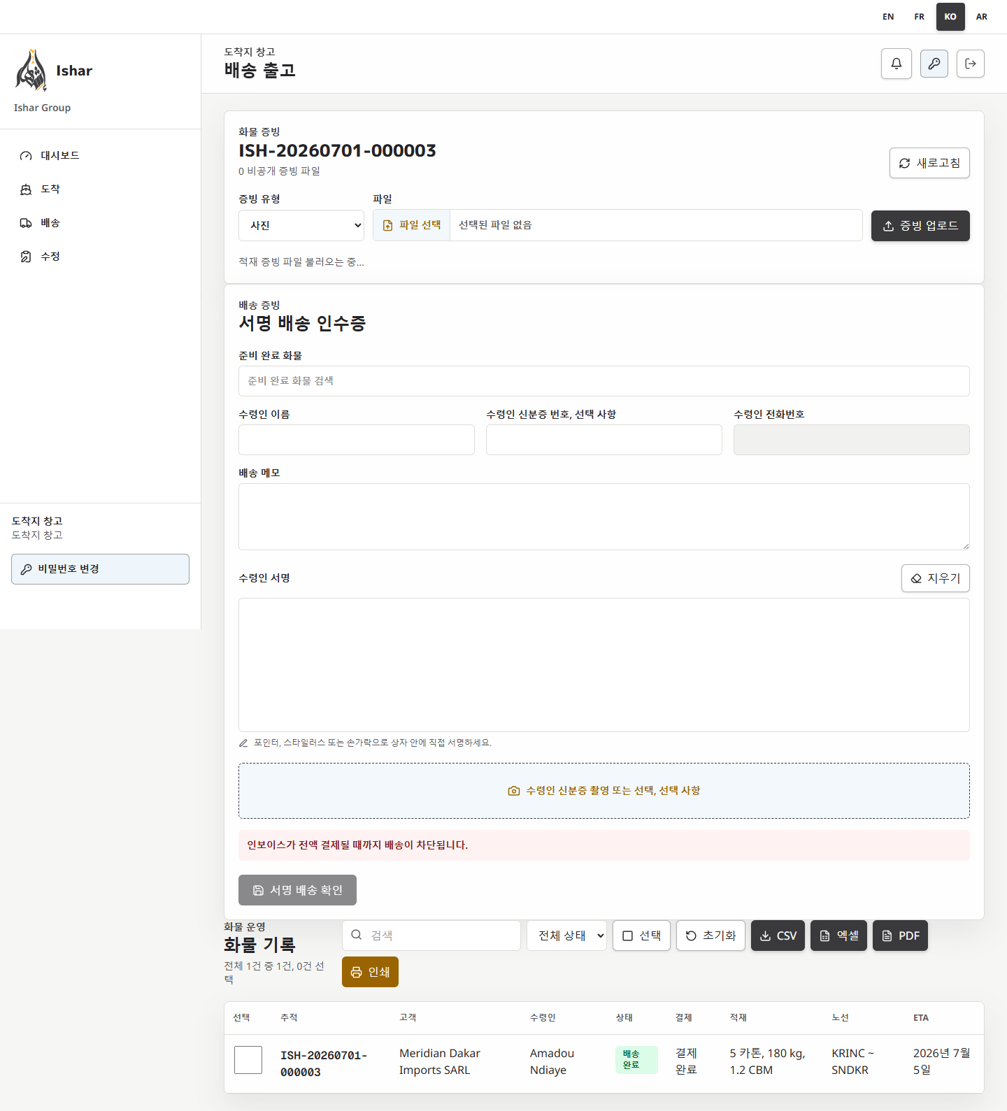Click 파일 선택 file chooser

pos(412,225)
